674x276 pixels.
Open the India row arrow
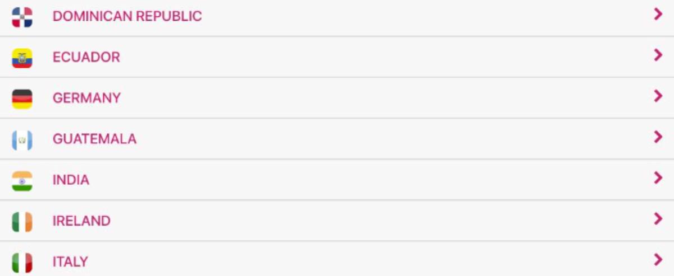(x=658, y=177)
